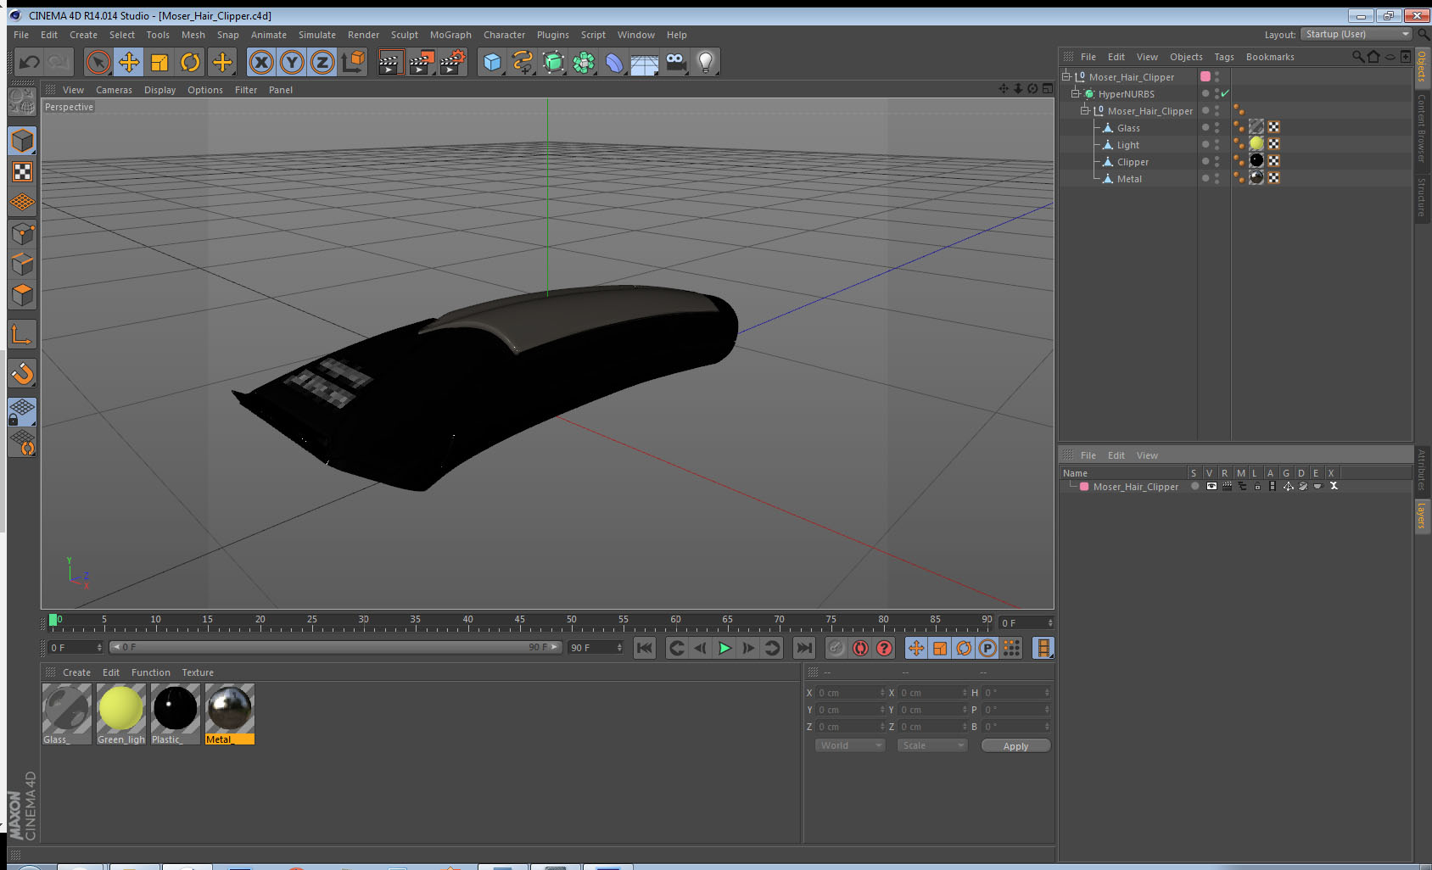Open the MoGraph menu

(450, 35)
